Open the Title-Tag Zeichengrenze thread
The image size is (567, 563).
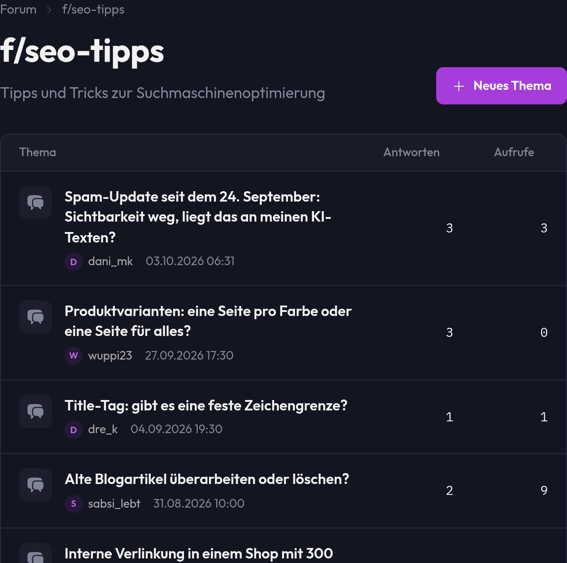pyautogui.click(x=206, y=405)
